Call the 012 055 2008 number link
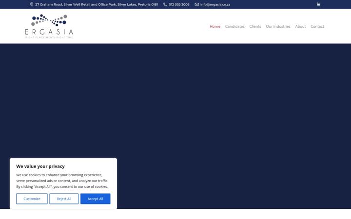 [179, 4]
